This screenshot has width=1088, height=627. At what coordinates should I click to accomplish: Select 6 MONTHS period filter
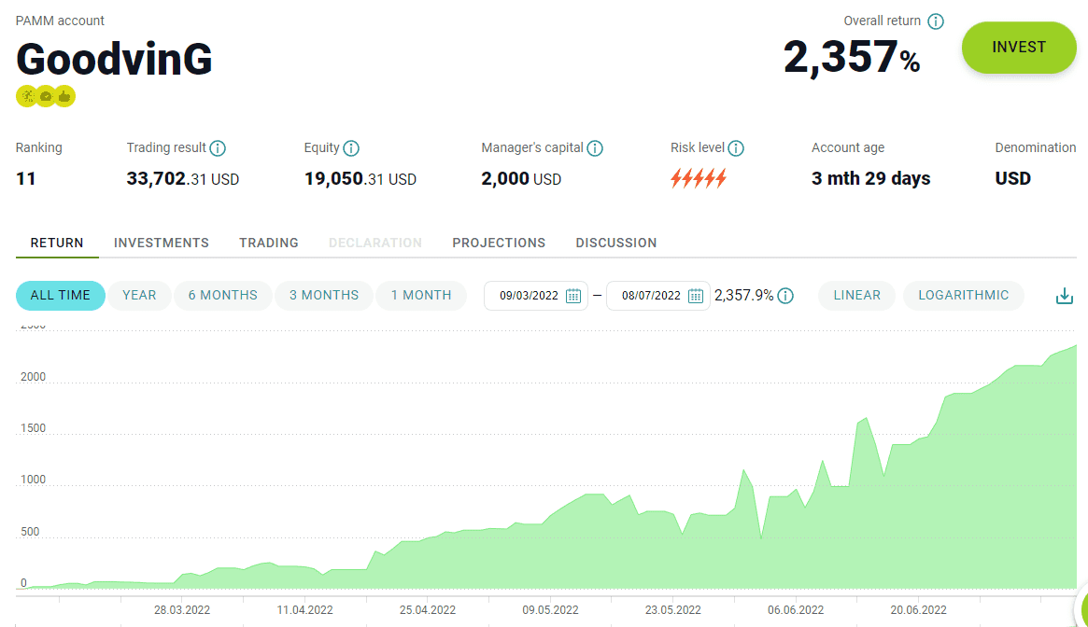[x=222, y=296]
